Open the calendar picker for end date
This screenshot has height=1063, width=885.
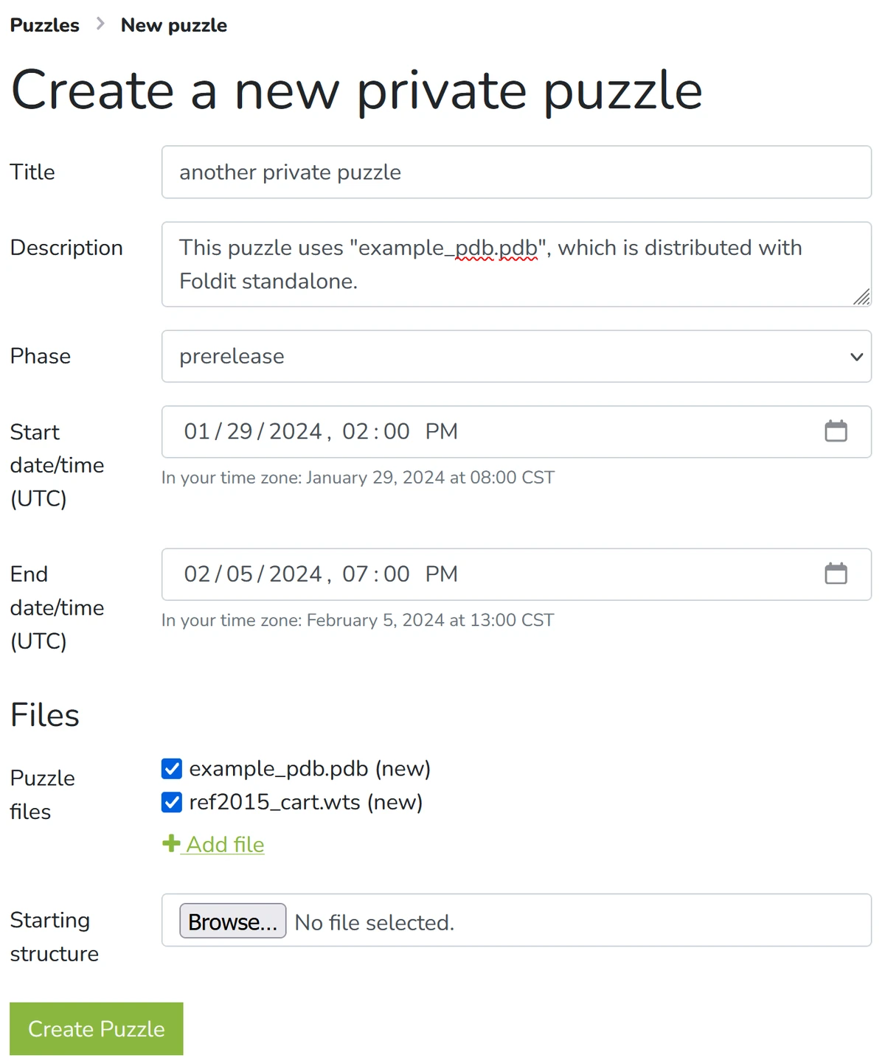coord(836,574)
